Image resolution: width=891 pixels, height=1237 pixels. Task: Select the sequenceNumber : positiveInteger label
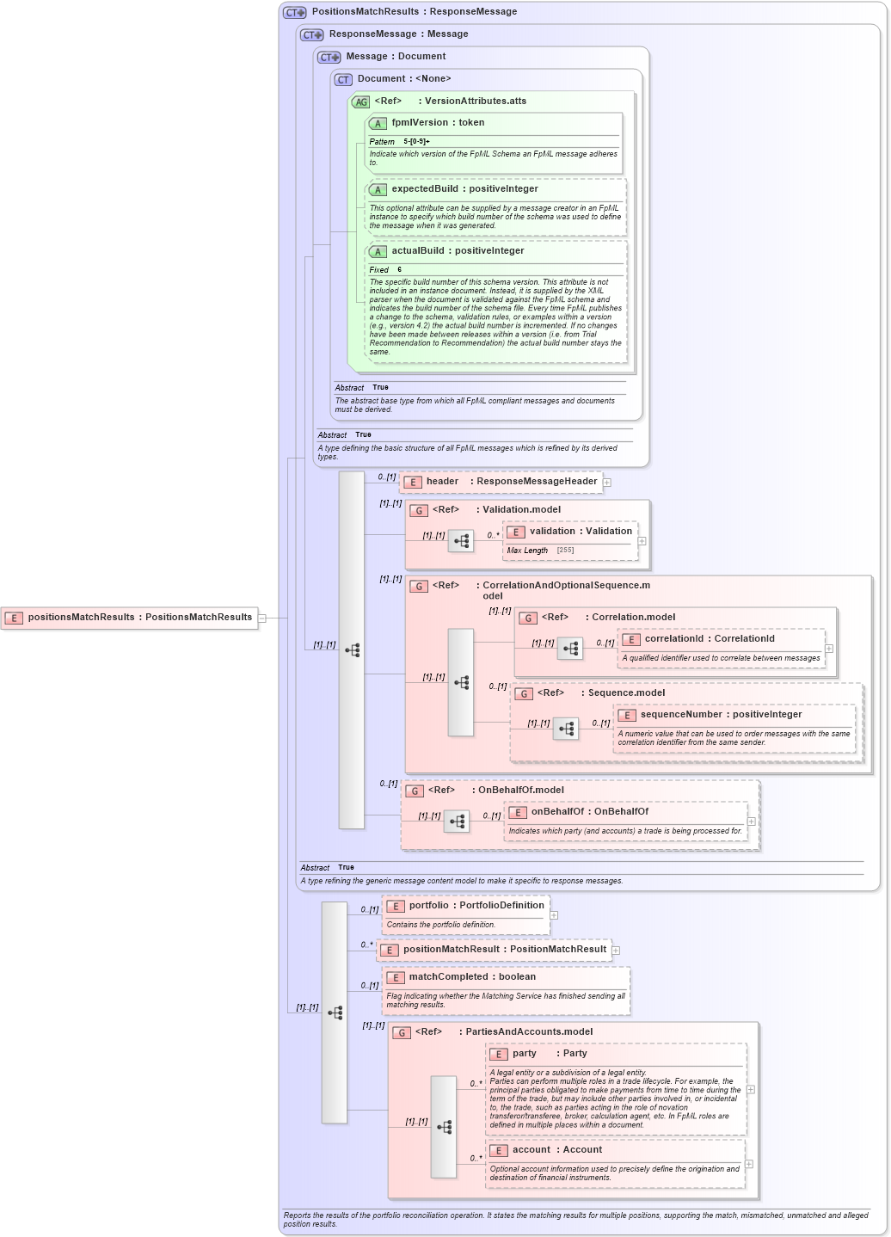tap(721, 715)
